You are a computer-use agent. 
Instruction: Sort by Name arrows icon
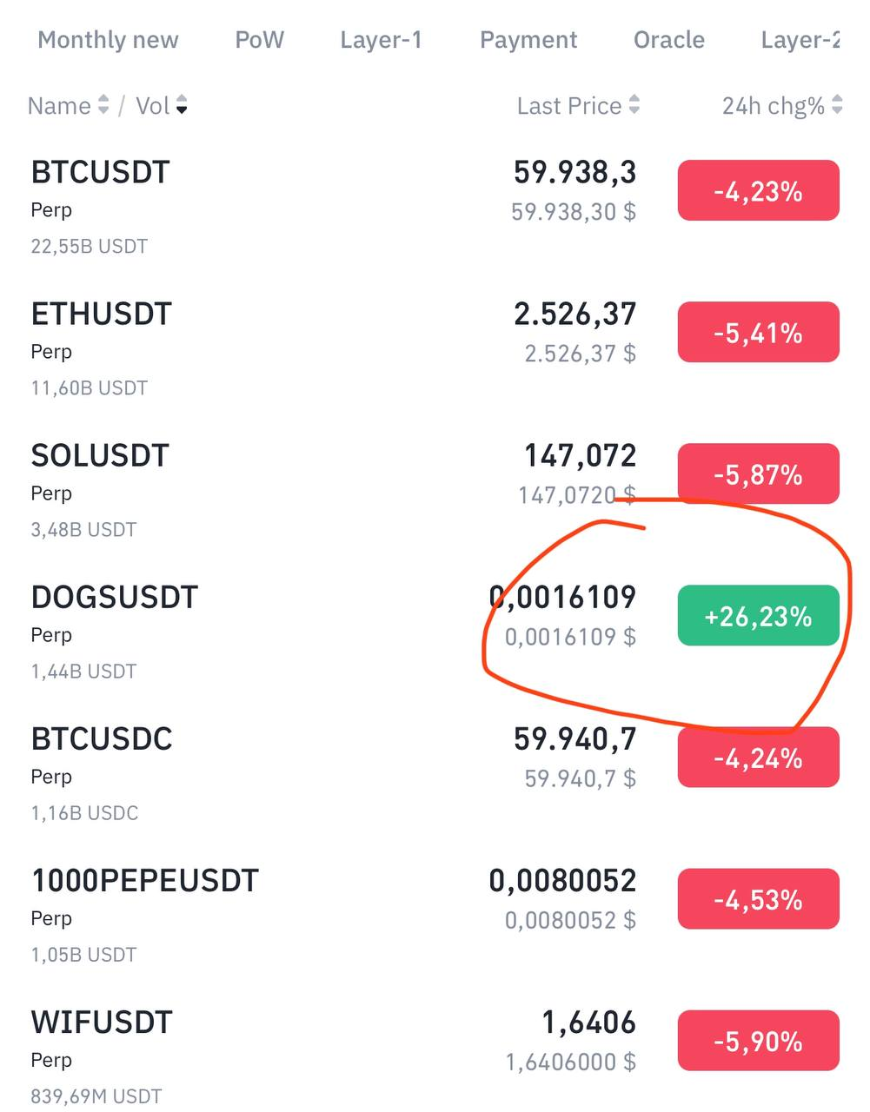(103, 106)
